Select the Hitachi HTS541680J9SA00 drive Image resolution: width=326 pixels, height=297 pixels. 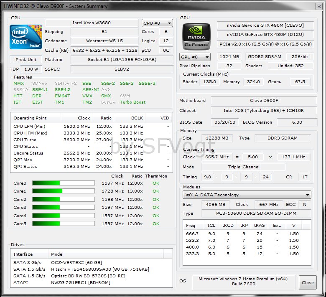[x=92, y=269]
